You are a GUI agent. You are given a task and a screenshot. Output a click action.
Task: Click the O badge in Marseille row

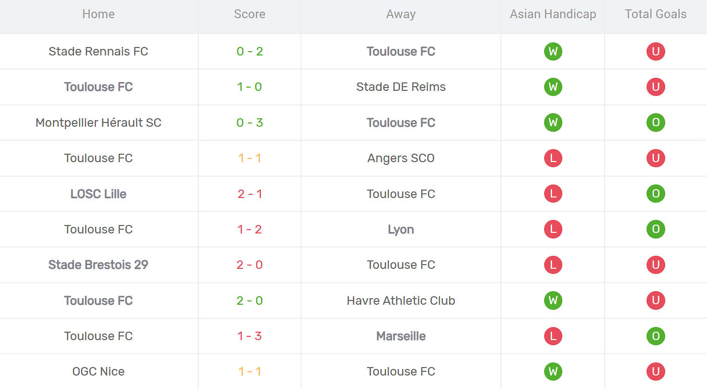click(655, 336)
